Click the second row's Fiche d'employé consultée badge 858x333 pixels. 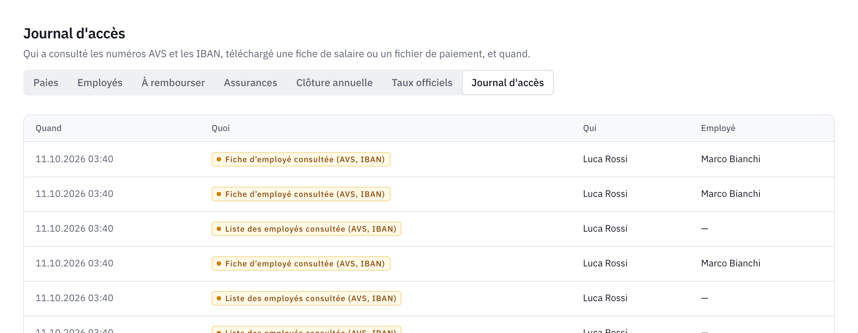[x=301, y=194]
